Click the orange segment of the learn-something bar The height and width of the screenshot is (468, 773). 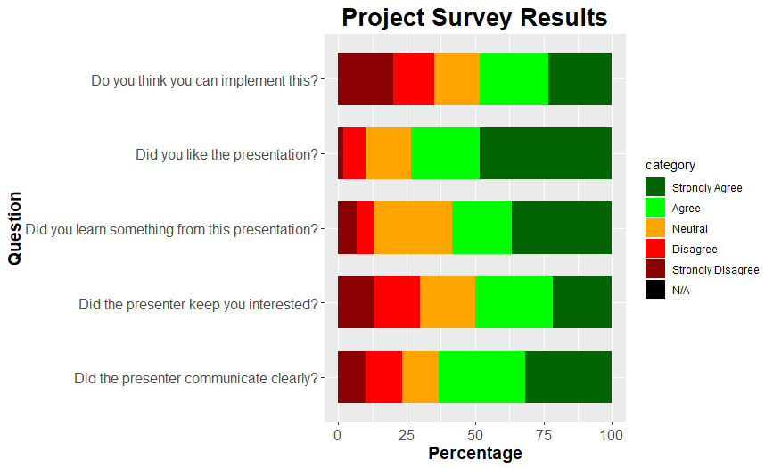(413, 228)
